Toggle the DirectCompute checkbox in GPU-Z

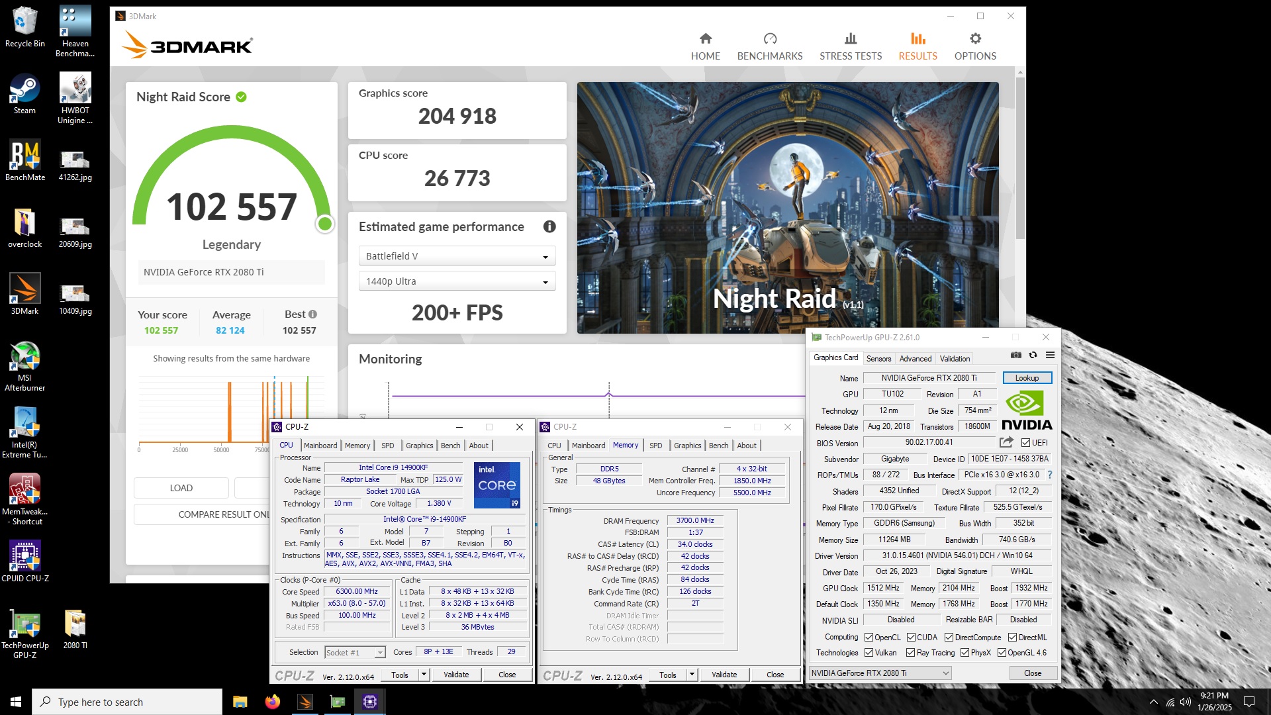(949, 638)
